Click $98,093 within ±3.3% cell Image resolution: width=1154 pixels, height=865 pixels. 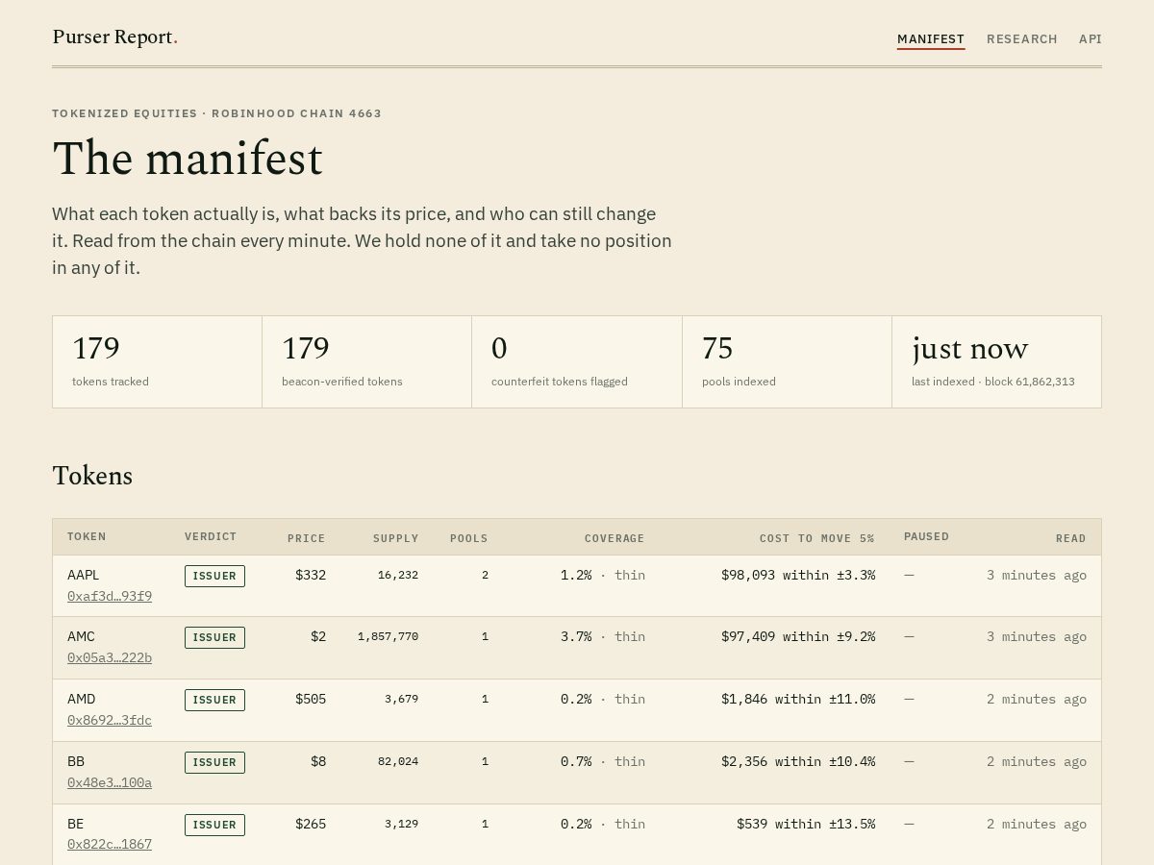point(798,575)
